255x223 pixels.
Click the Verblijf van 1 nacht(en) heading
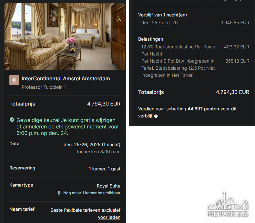coord(162,15)
